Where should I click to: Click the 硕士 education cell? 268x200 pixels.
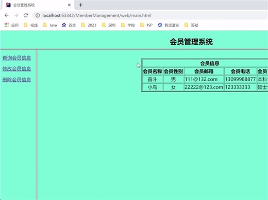point(262,87)
